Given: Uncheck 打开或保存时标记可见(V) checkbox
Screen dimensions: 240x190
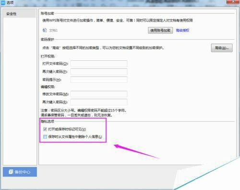Looking at the screenshot, I should 45,129.
